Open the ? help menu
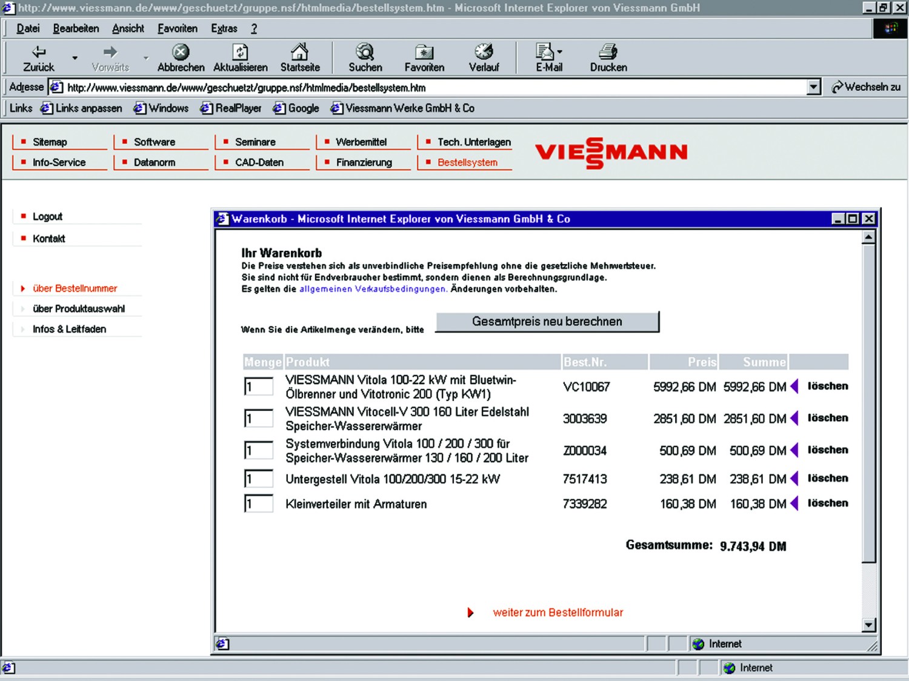 click(254, 28)
